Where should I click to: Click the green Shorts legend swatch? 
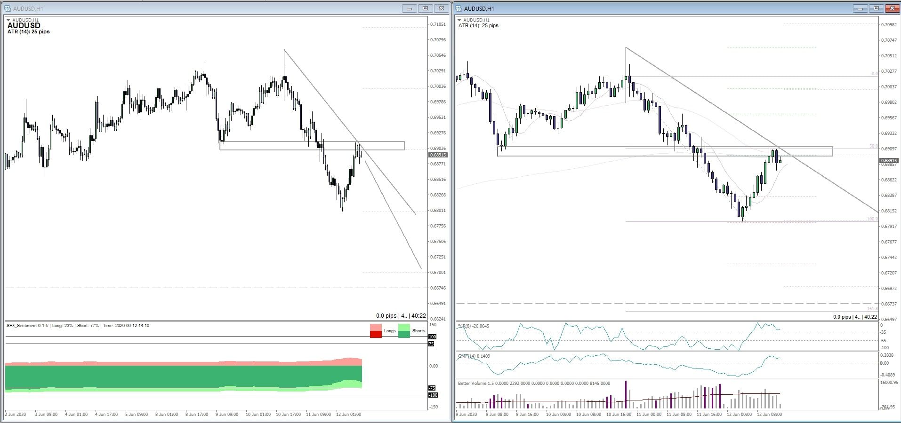(404, 331)
